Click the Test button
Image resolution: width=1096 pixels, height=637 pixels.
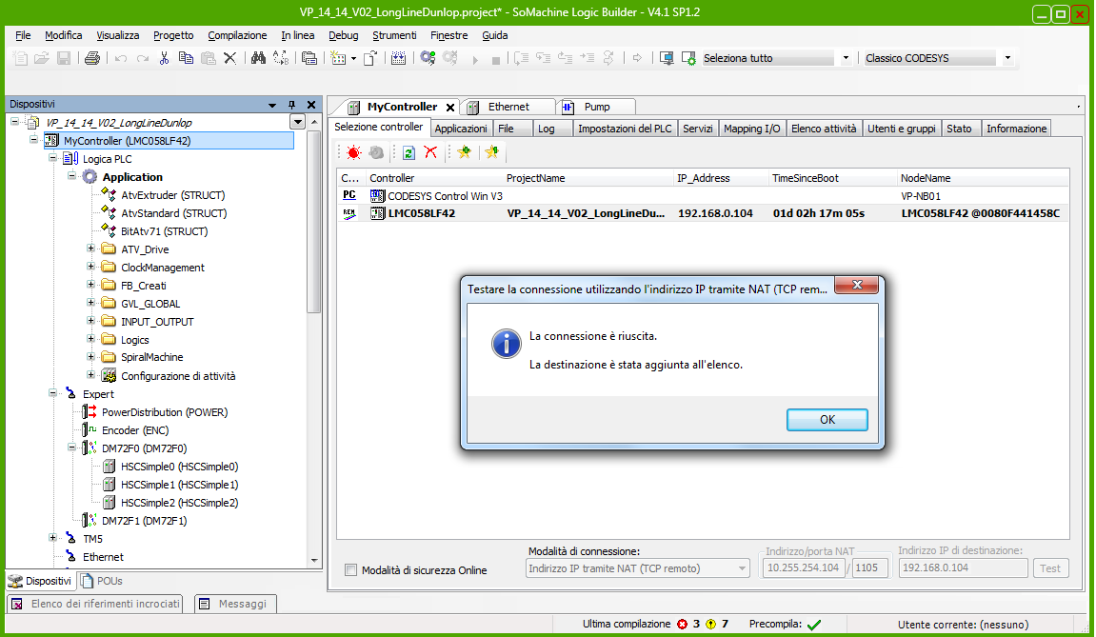coord(1050,568)
